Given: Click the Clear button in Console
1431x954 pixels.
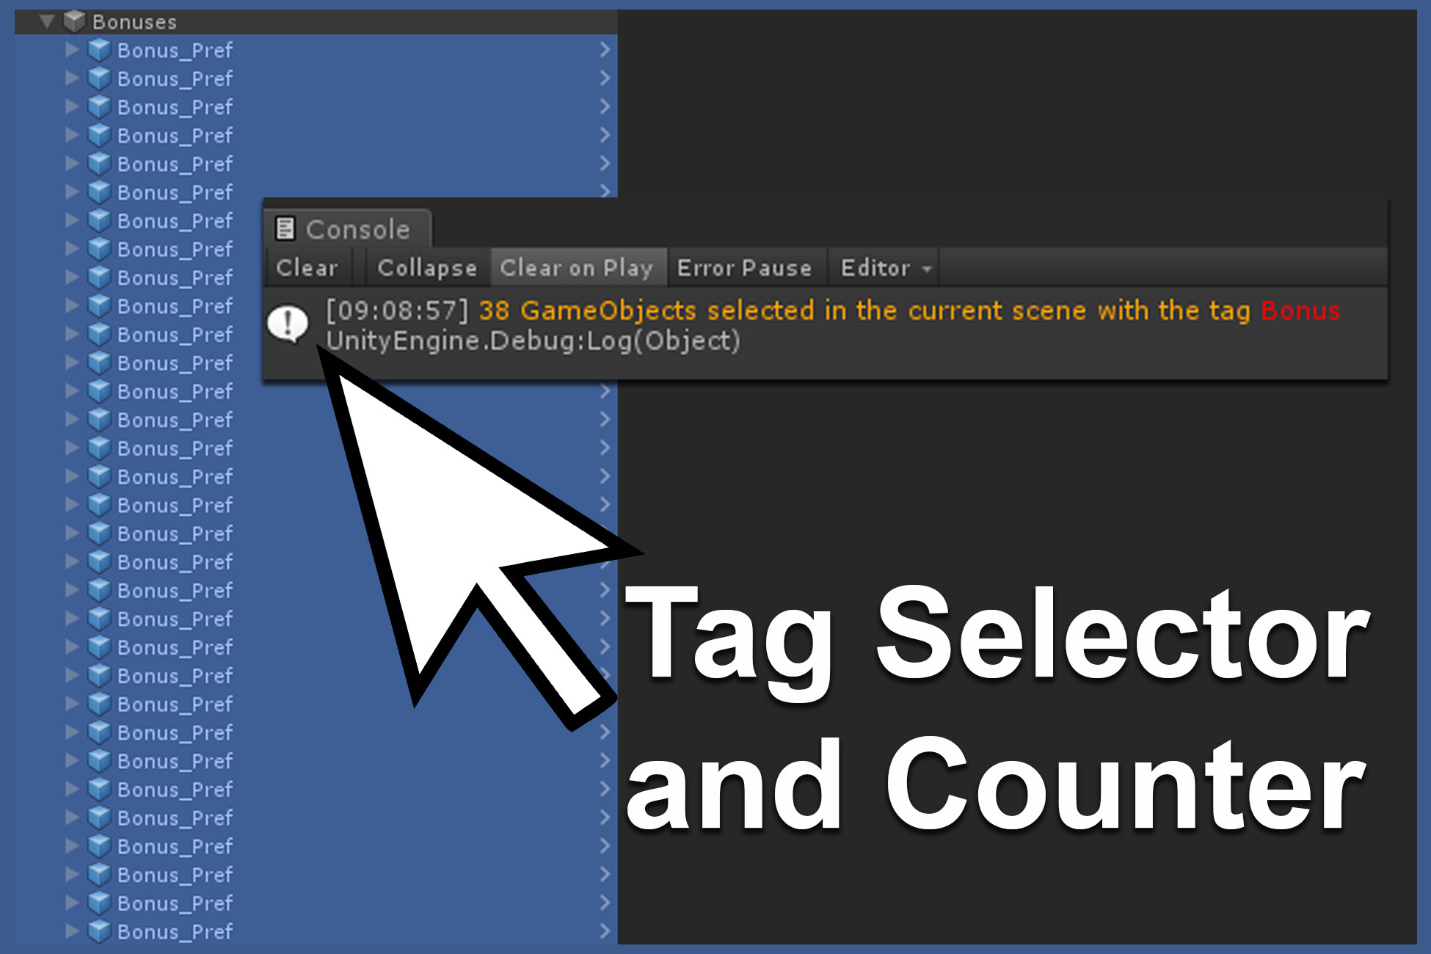Looking at the screenshot, I should point(307,269).
